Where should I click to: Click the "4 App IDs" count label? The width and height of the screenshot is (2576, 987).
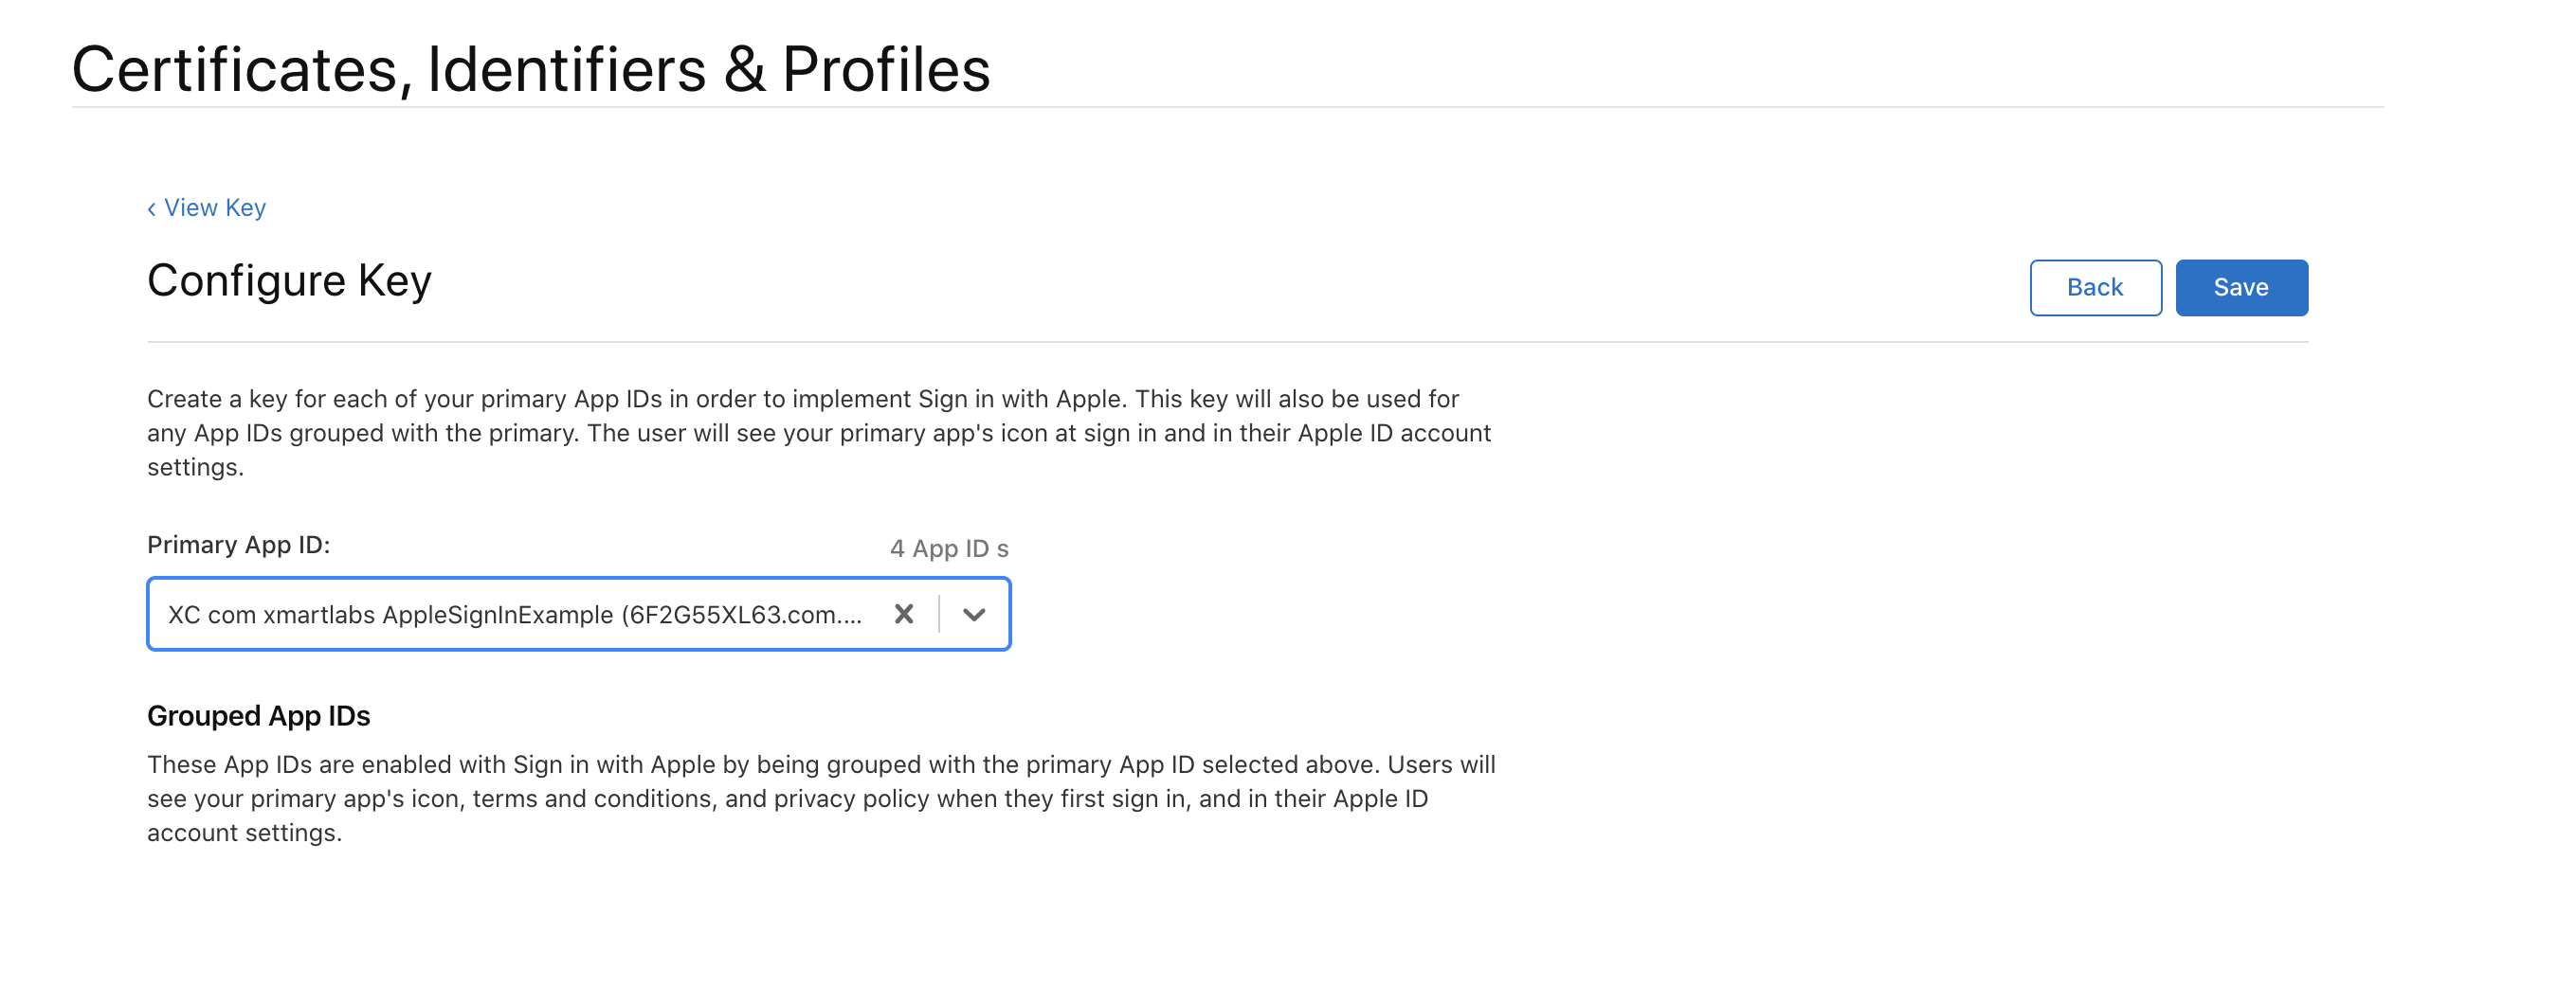948,548
